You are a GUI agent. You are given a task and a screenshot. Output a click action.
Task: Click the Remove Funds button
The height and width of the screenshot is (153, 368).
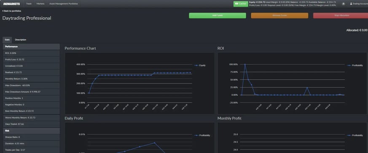tap(279, 16)
